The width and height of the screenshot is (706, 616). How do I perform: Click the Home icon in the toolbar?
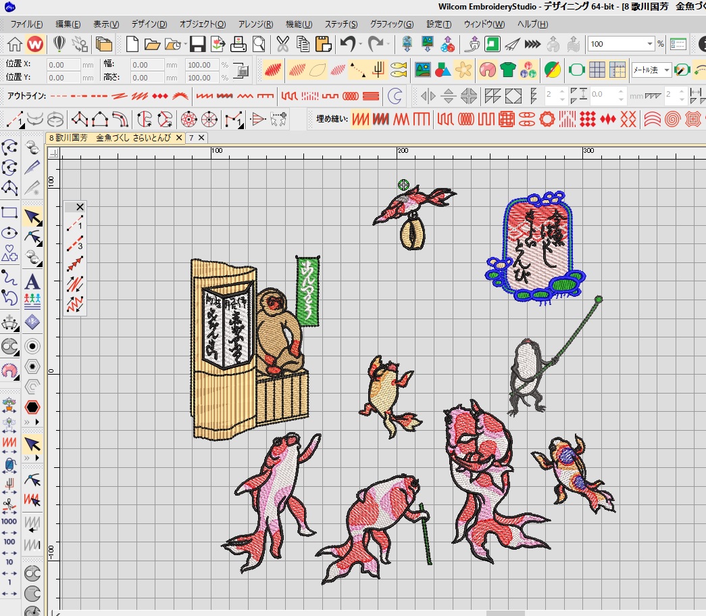[14, 44]
